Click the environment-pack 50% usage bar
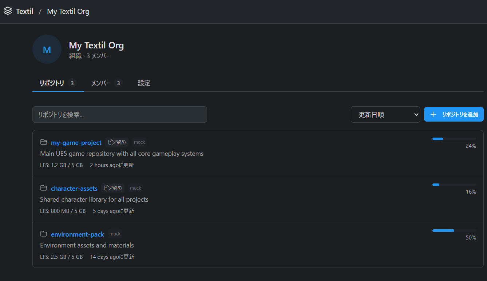Viewport: 487px width, 281px height. (x=454, y=230)
